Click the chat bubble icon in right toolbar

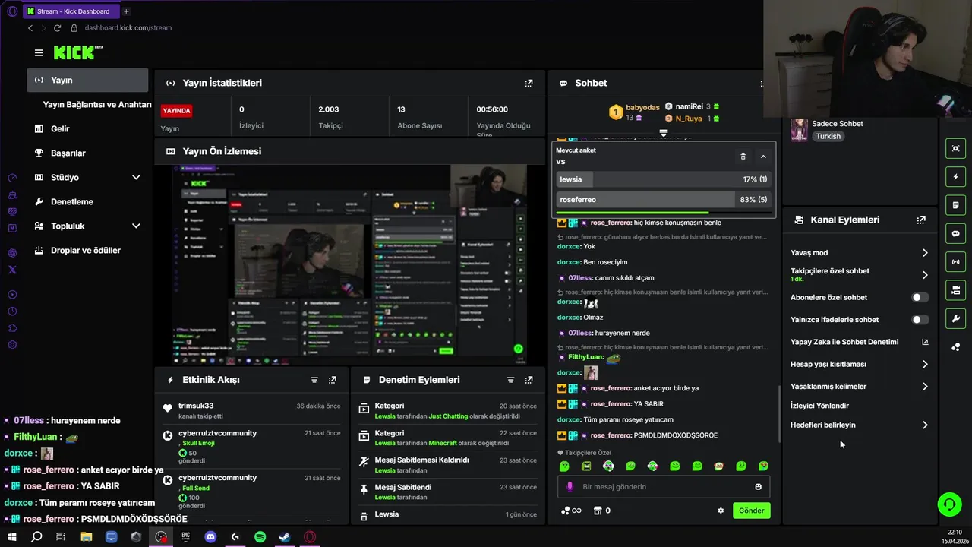[x=956, y=234]
